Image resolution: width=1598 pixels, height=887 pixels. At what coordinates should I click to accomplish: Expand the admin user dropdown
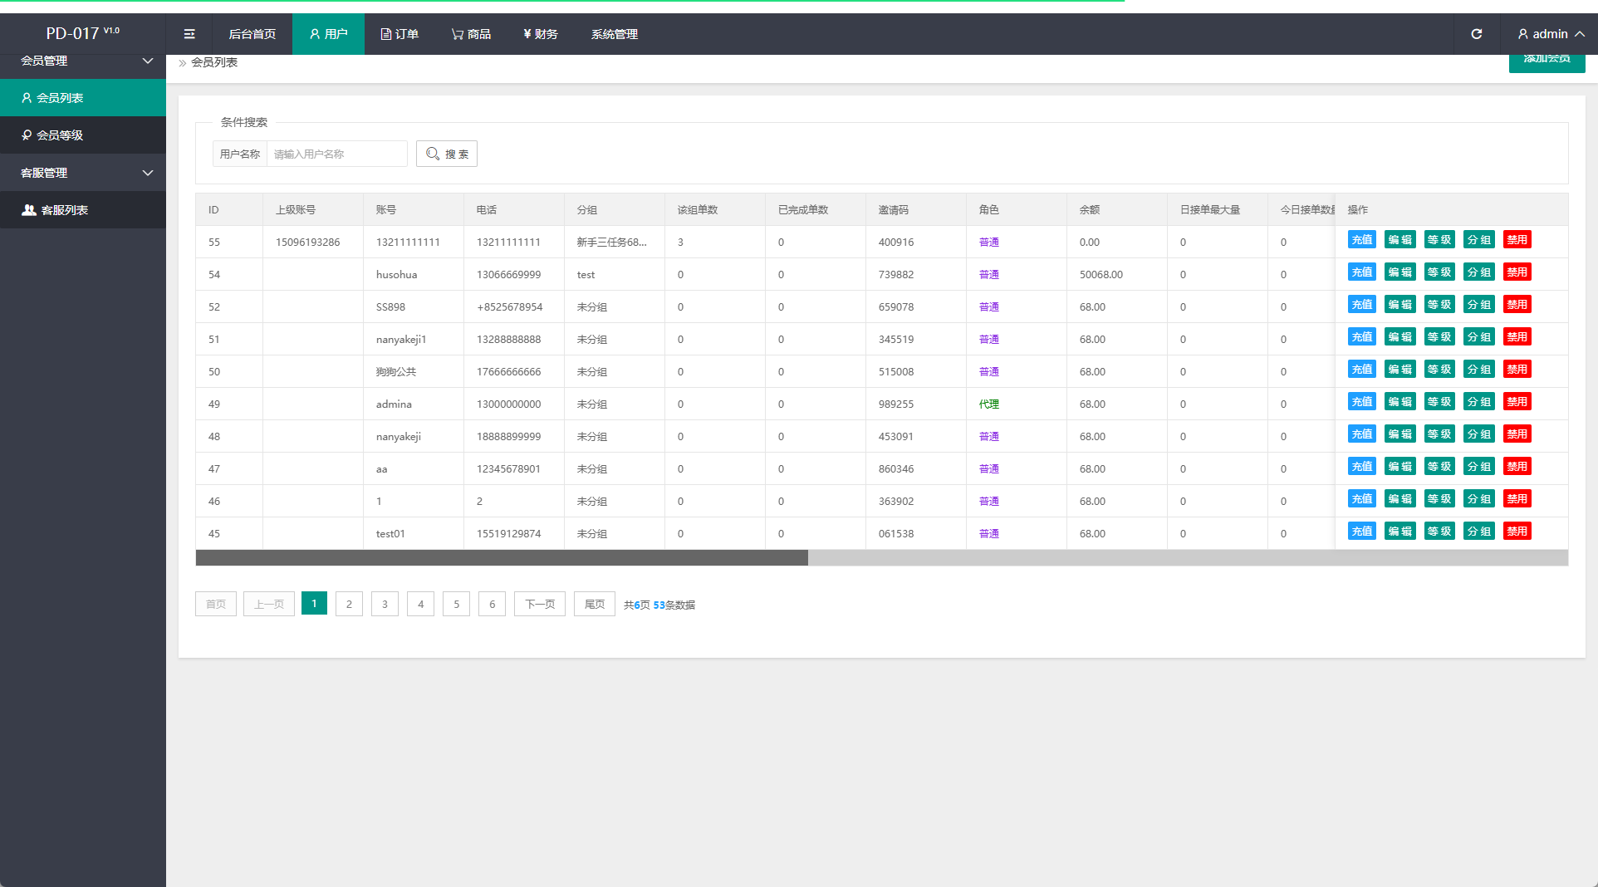click(1550, 34)
